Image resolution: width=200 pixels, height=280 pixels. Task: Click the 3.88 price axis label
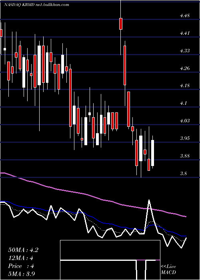click(x=185, y=156)
